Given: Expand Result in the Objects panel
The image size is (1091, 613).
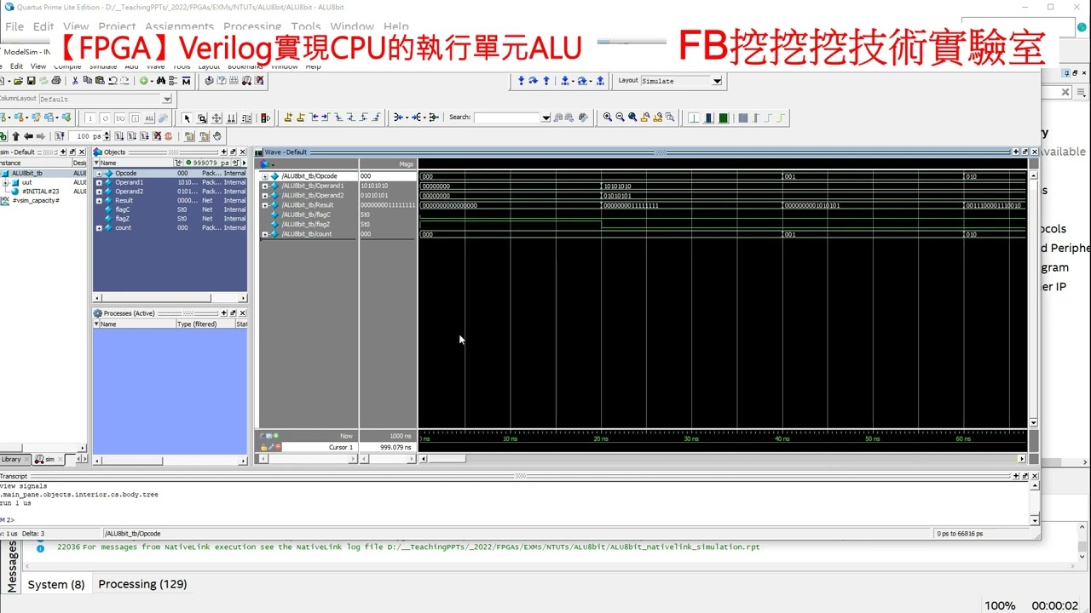Looking at the screenshot, I should [99, 200].
